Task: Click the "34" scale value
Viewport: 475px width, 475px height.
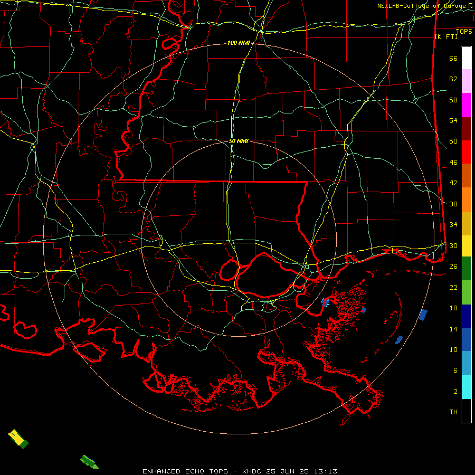Action: 453,225
